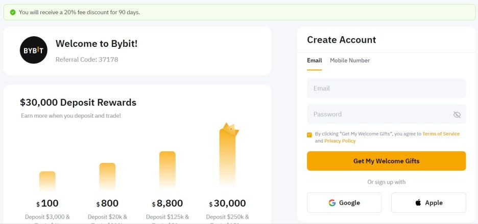Click 'Or sign up with' text
478x224 pixels.
[x=386, y=182]
